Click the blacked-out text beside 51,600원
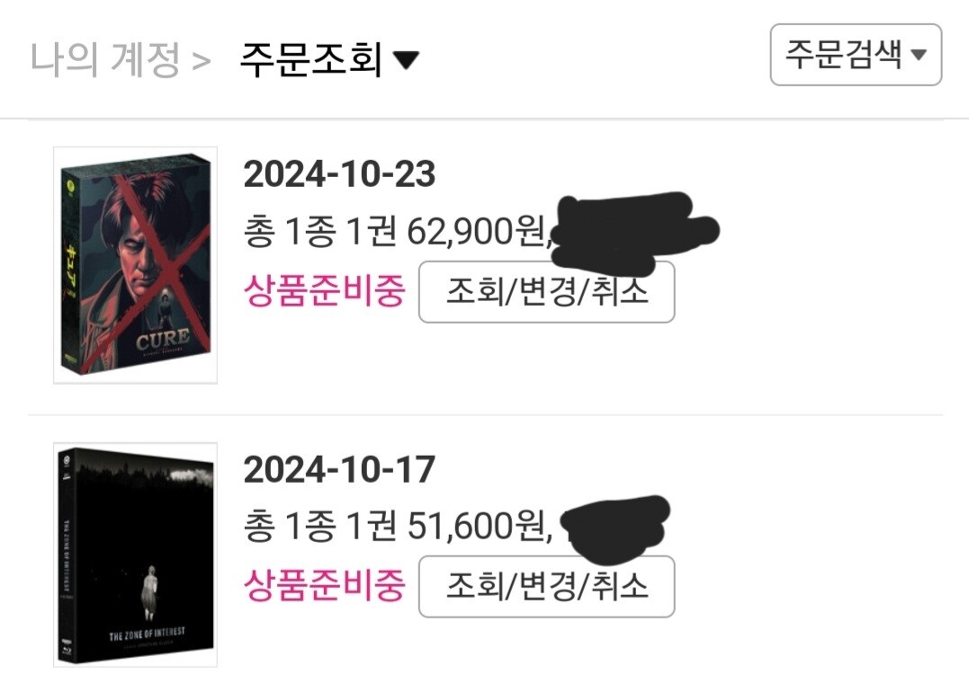The width and height of the screenshot is (969, 675). pyautogui.click(x=615, y=528)
